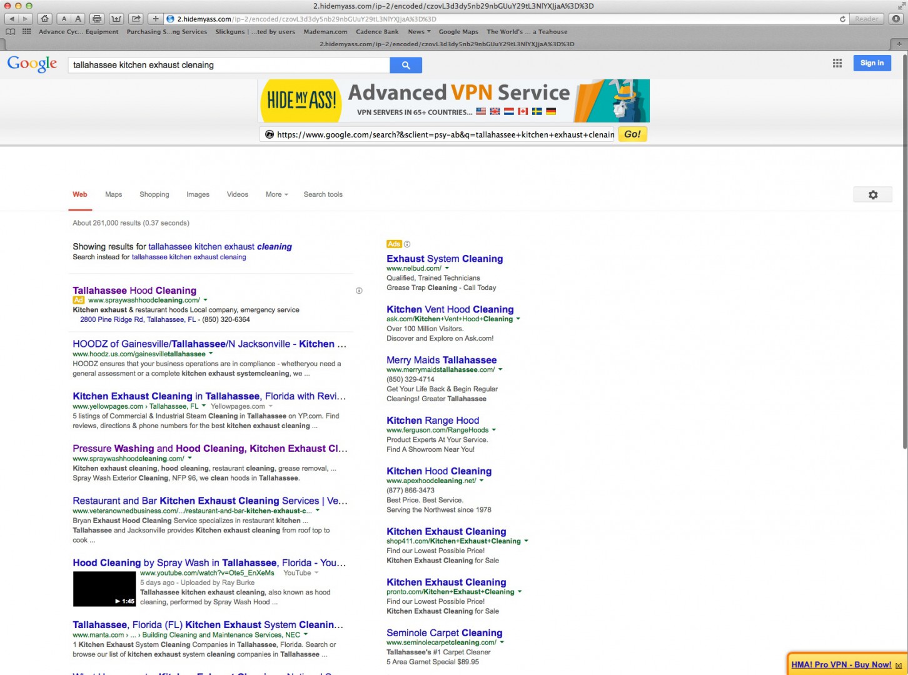Viewport: 908px width, 675px height.
Task: Expand arrow beside seminolecarpetcleaning.com
Action: (502, 642)
